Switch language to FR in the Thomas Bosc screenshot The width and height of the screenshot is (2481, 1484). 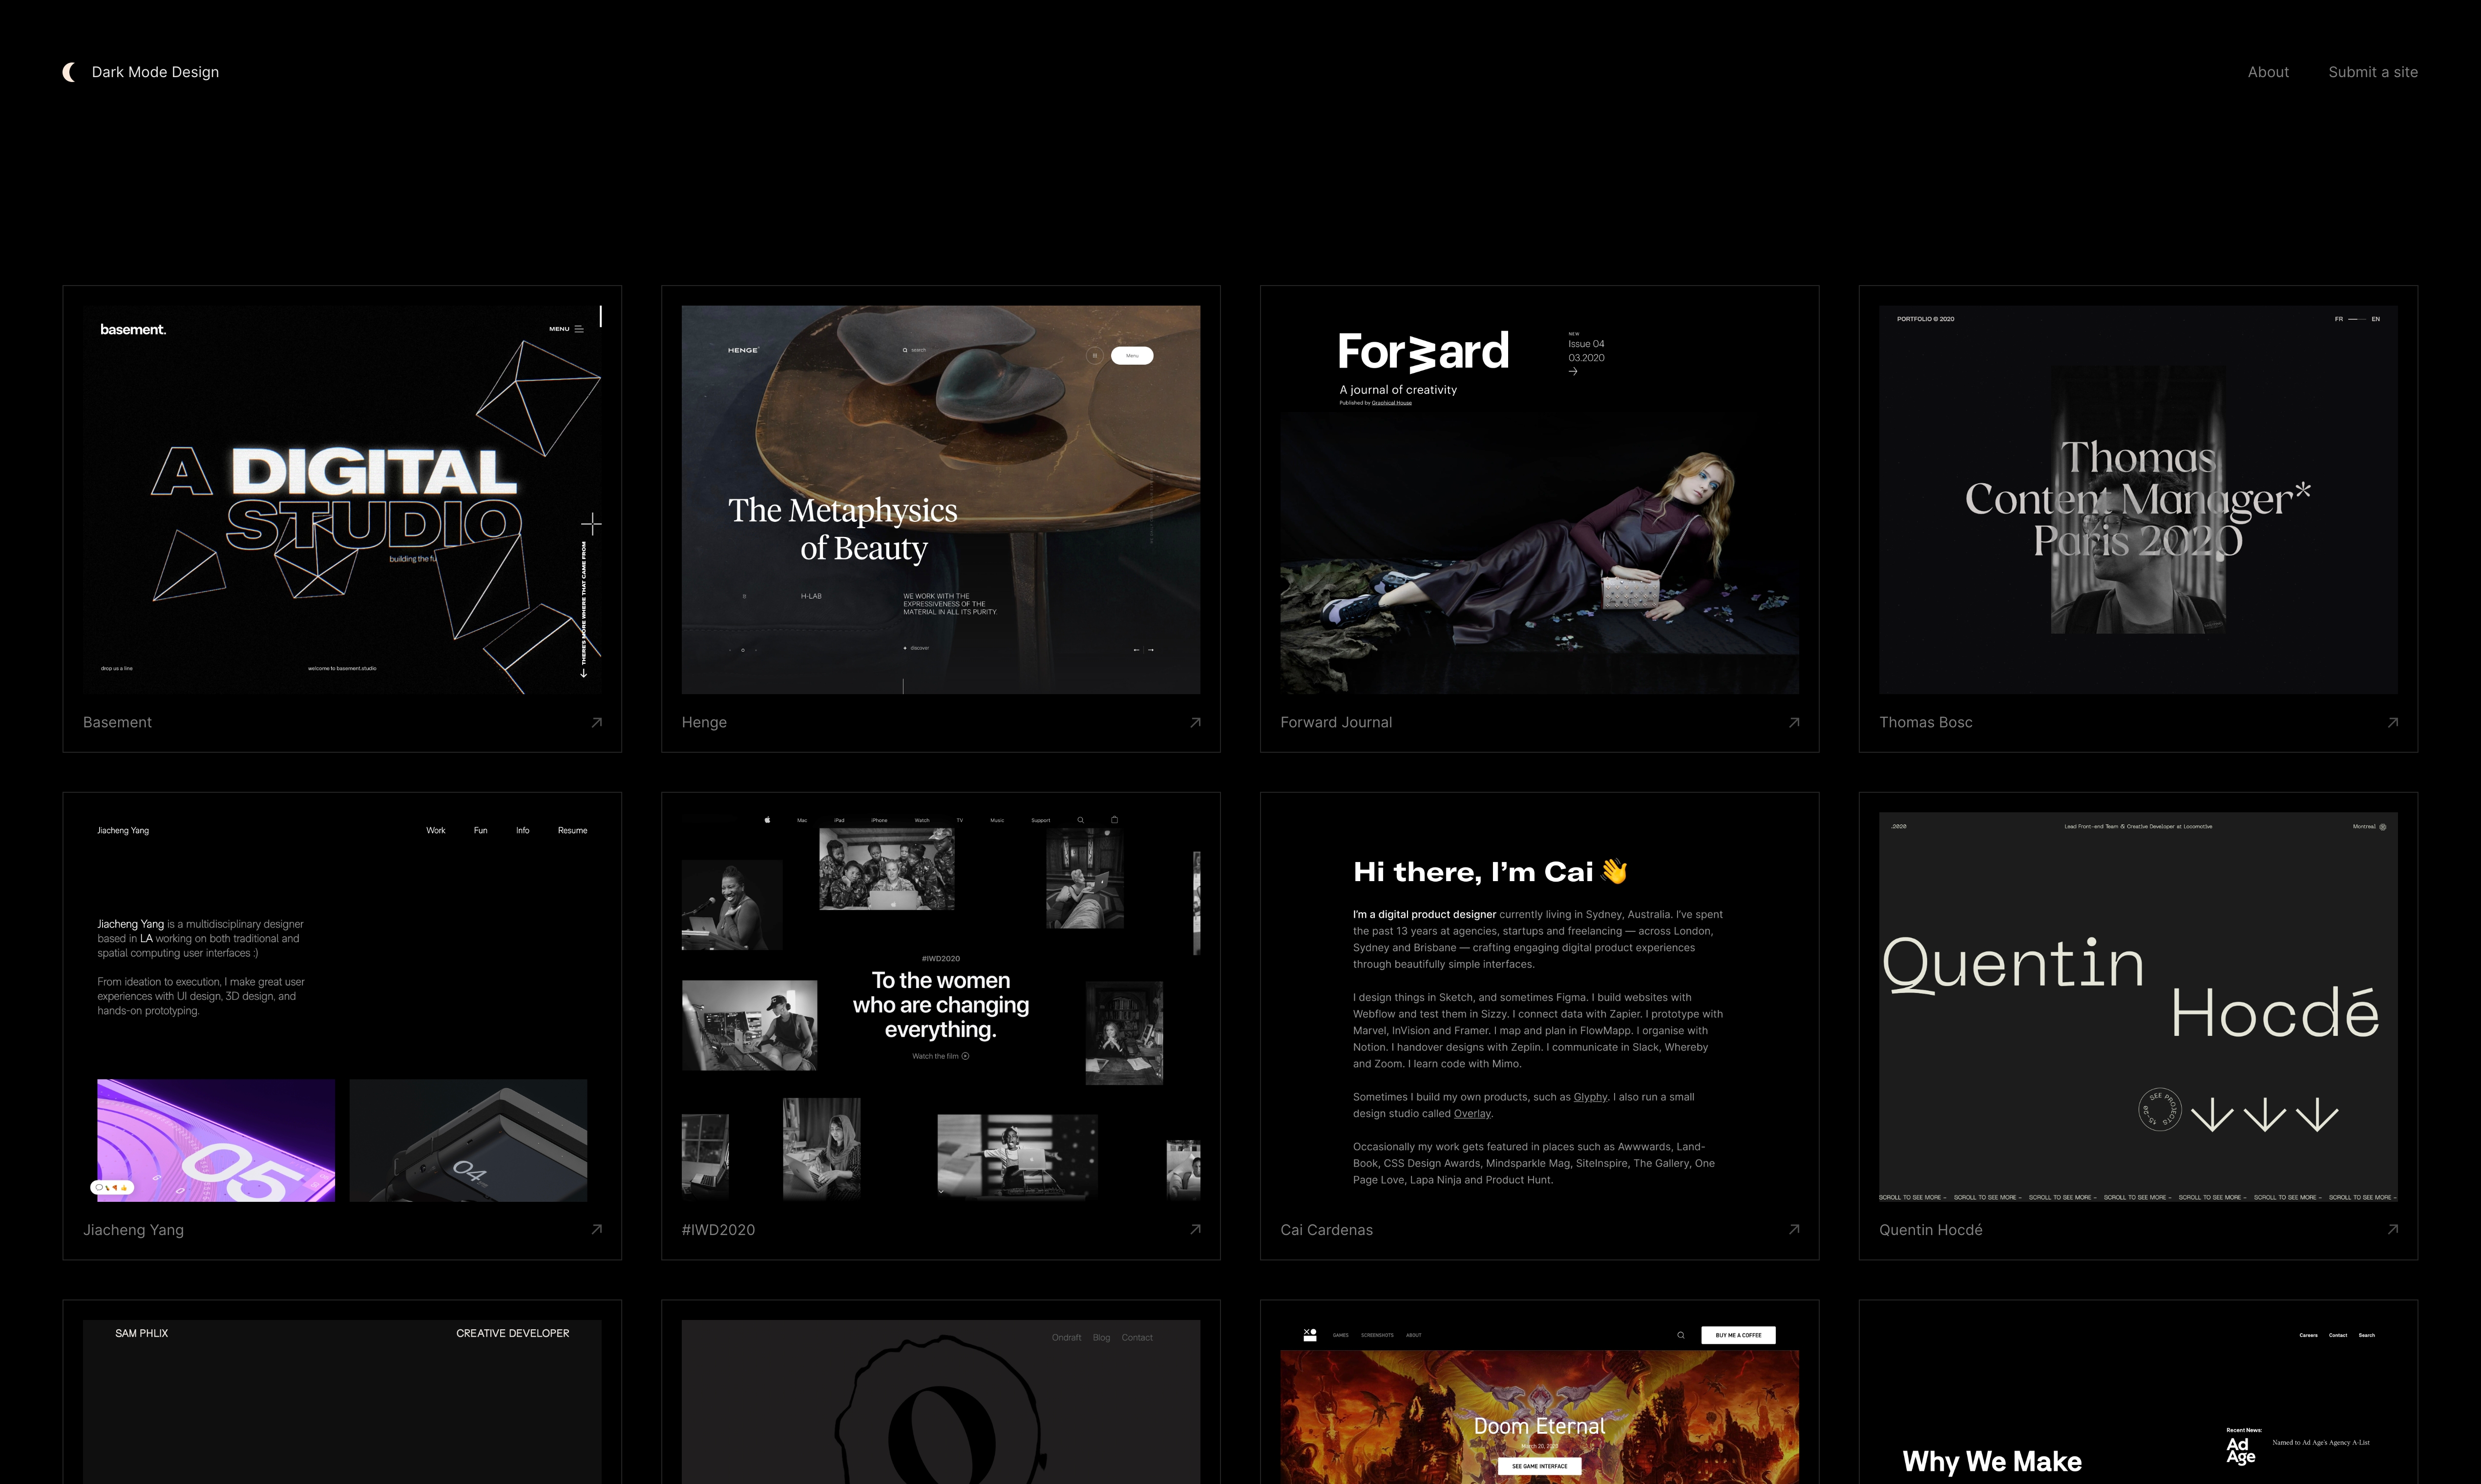point(2340,318)
